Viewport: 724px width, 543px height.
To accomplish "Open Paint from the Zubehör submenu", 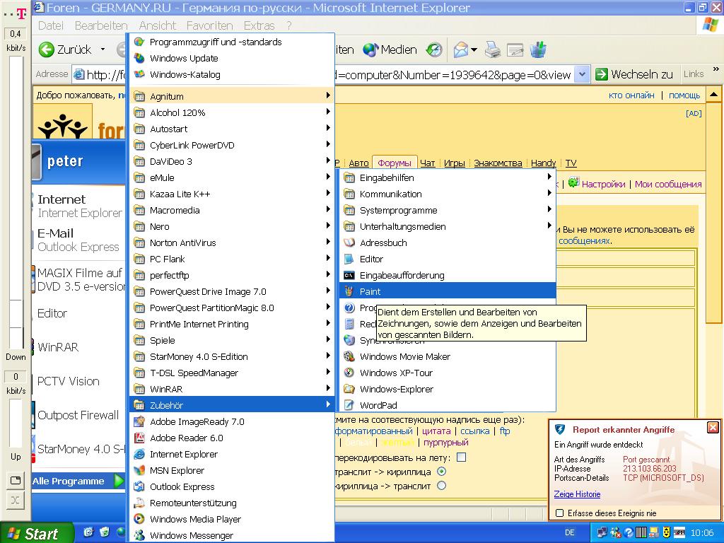I will (448, 291).
